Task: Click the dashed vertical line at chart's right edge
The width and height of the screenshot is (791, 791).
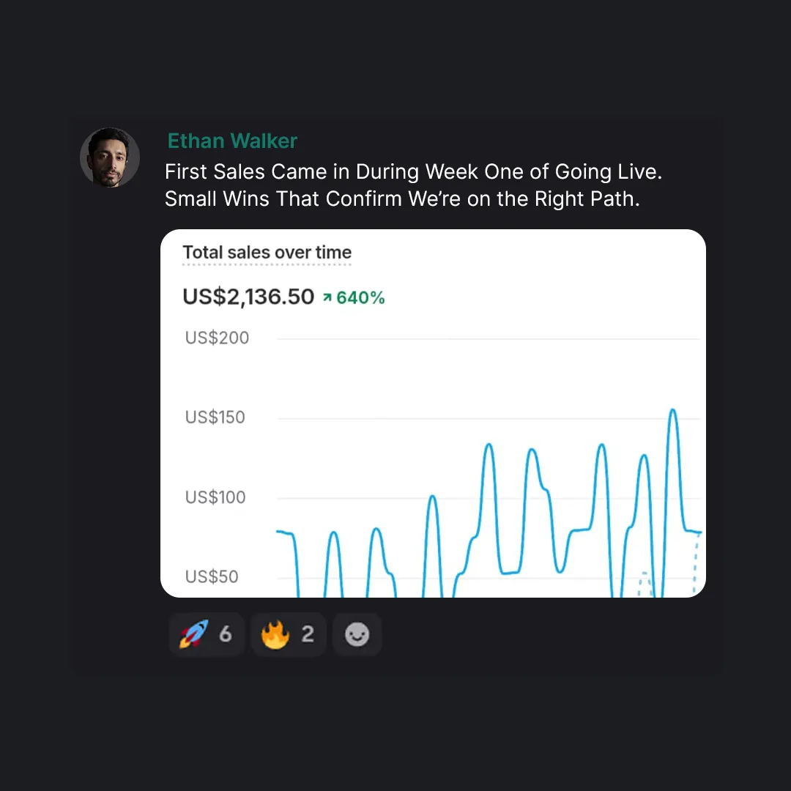Action: (696, 564)
